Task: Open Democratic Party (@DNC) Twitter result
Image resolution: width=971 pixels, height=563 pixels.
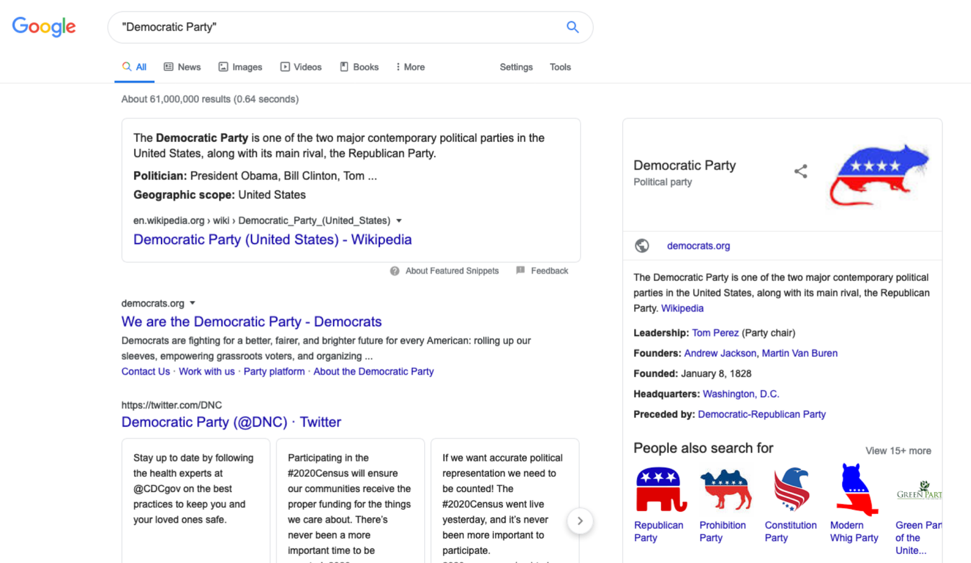Action: pyautogui.click(x=231, y=422)
